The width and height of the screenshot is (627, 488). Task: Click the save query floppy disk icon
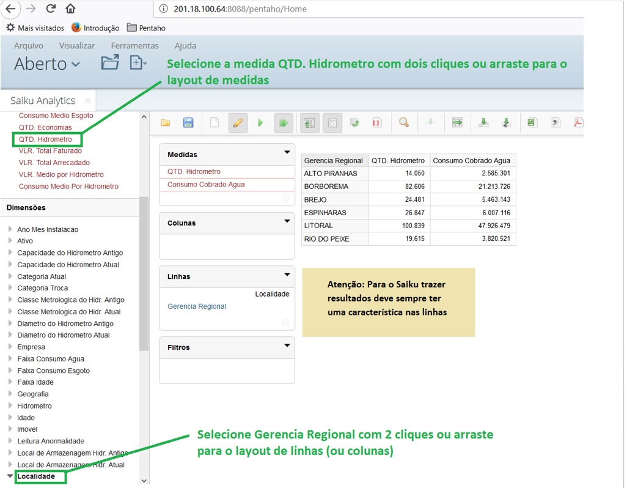[x=188, y=123]
